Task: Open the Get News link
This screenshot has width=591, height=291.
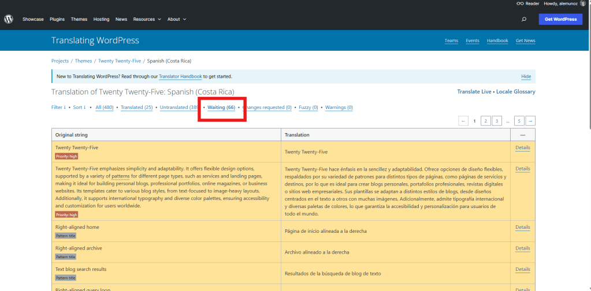Action: pyautogui.click(x=525, y=40)
